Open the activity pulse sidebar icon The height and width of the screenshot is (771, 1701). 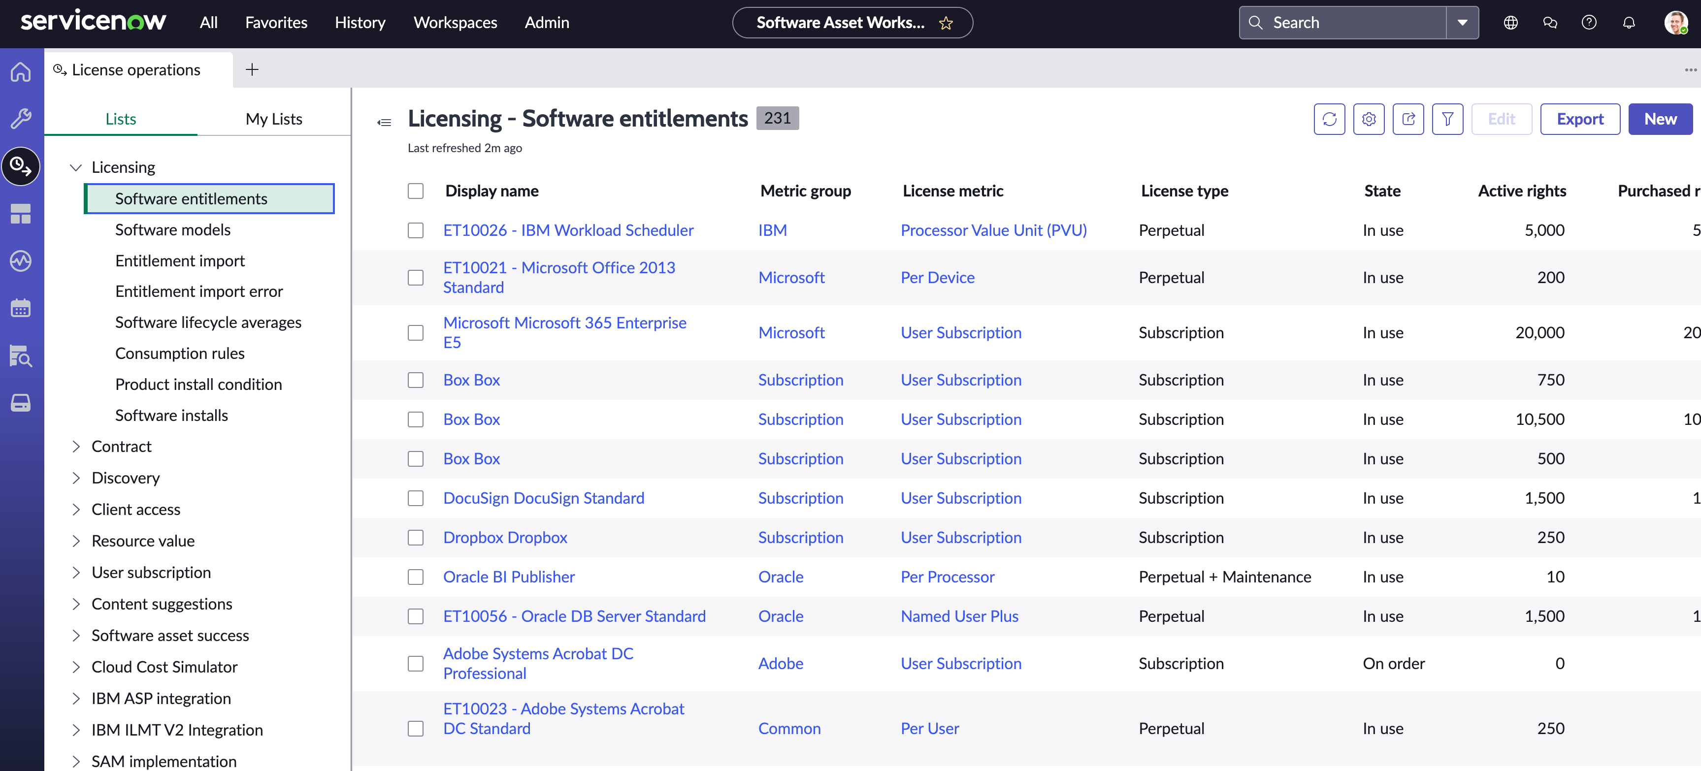(x=21, y=261)
